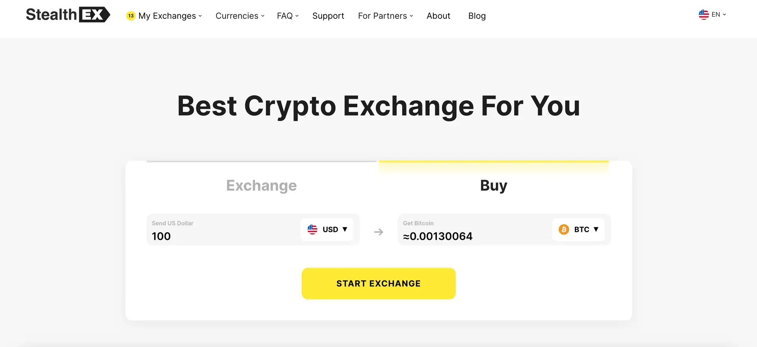Visit the Blog link
The width and height of the screenshot is (757, 347).
click(477, 16)
